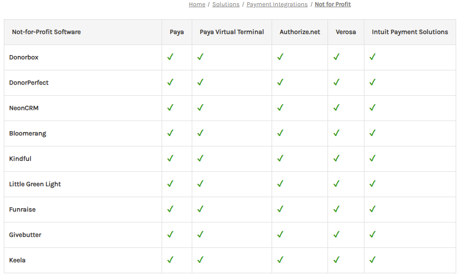This screenshot has width=460, height=279.
Task: Click Givebutter checkmark under Verosa column
Action: click(x=337, y=234)
